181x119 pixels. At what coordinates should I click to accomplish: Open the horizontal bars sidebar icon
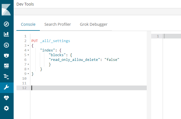(x=6, y=77)
